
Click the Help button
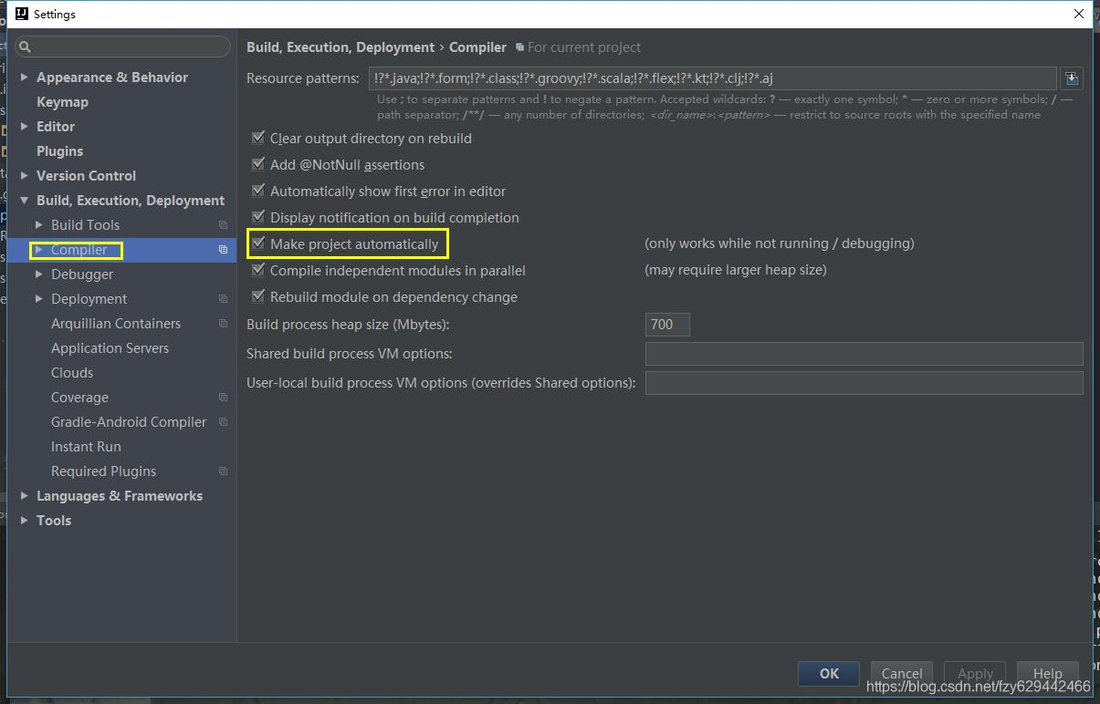(1048, 674)
